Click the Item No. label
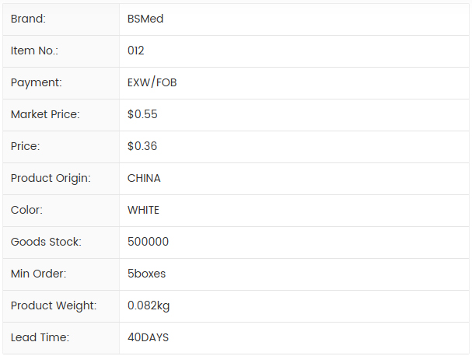This screenshot has height=356, width=472. (x=34, y=51)
